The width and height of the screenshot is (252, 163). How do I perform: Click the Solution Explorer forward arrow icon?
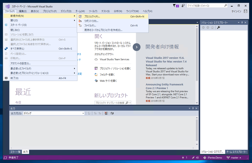208,28
